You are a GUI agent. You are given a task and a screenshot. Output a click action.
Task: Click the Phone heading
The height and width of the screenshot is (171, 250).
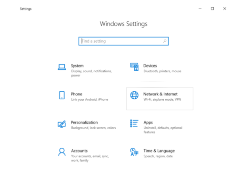pos(77,94)
